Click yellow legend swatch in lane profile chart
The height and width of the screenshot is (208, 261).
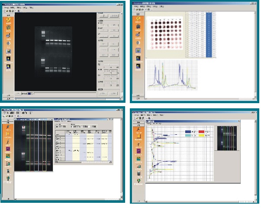click(201, 136)
